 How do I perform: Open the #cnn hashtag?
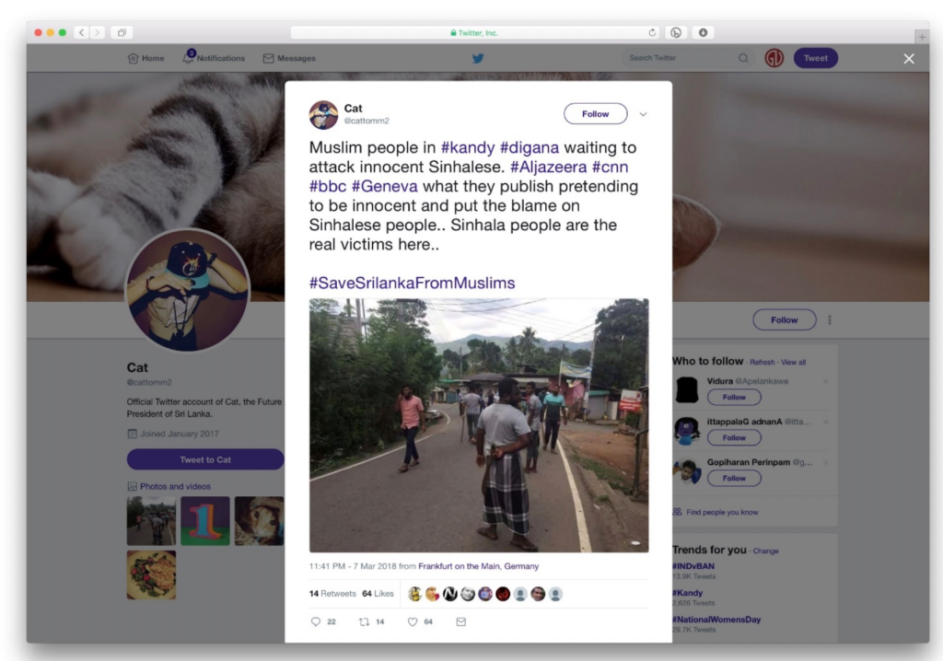pyautogui.click(x=610, y=167)
